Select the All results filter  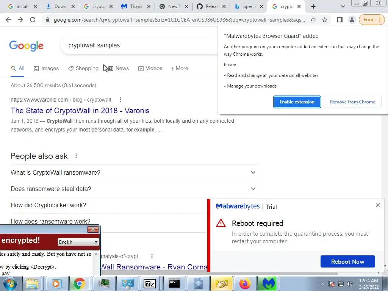coord(17,69)
